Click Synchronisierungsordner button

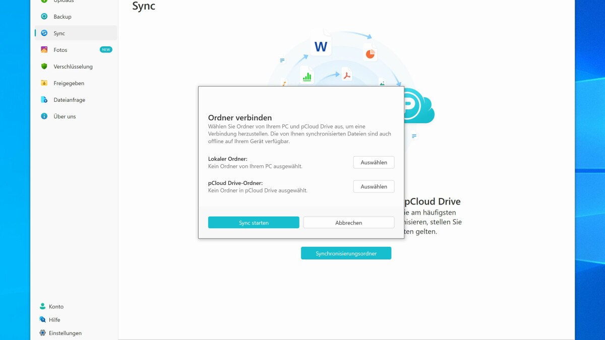(x=346, y=253)
